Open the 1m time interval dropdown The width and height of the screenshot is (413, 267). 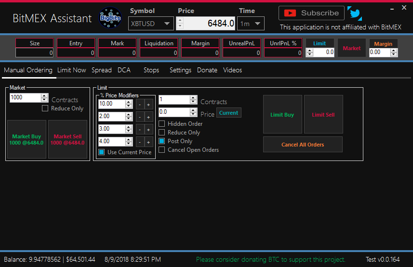251,24
